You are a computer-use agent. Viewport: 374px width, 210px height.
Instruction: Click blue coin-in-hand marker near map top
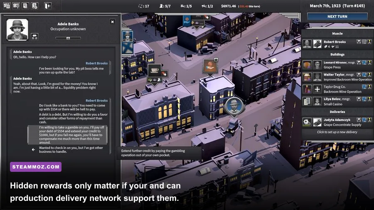click(x=187, y=20)
